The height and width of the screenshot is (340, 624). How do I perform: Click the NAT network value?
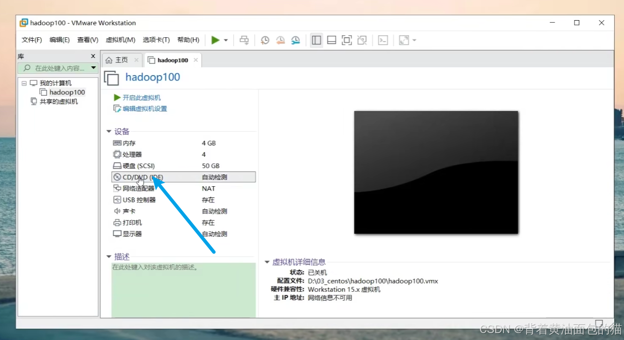(x=208, y=189)
